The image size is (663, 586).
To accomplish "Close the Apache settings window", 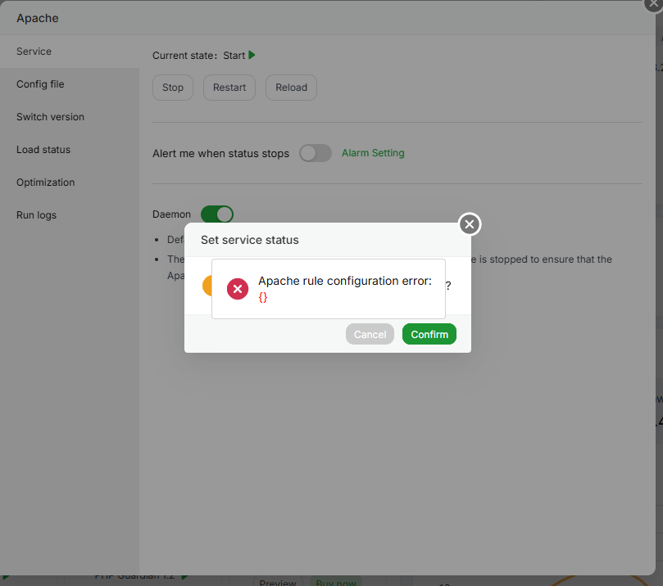I will click(x=654, y=3).
